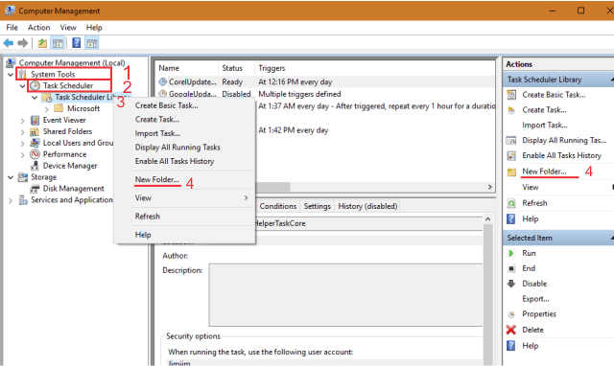Screen dimensions: 614x366
Task: Collapse the Task Scheduler Library actions header
Action: (612, 80)
